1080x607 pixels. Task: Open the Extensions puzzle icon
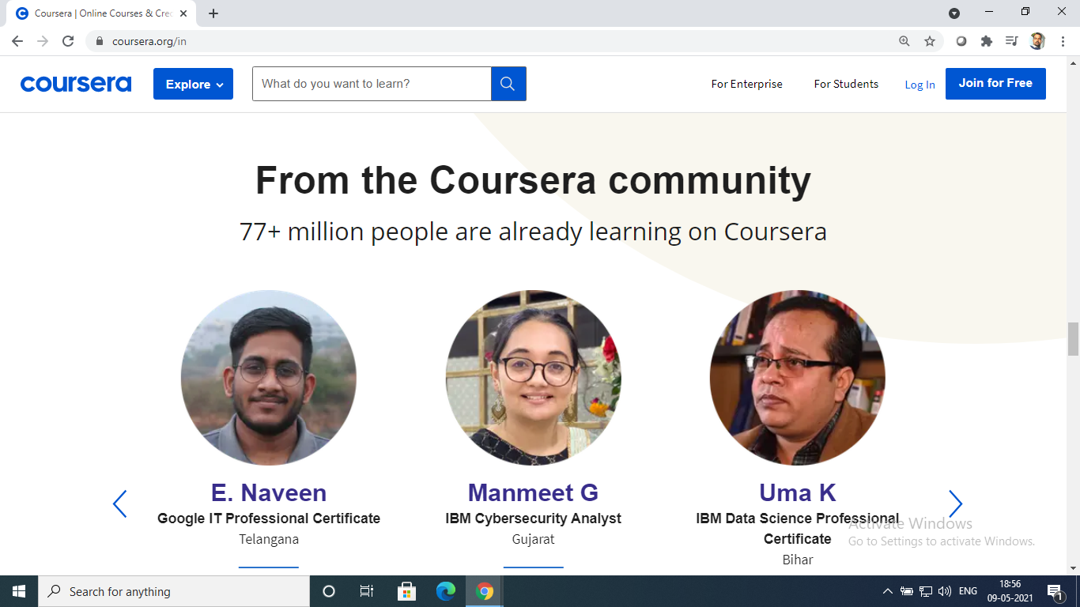987,41
